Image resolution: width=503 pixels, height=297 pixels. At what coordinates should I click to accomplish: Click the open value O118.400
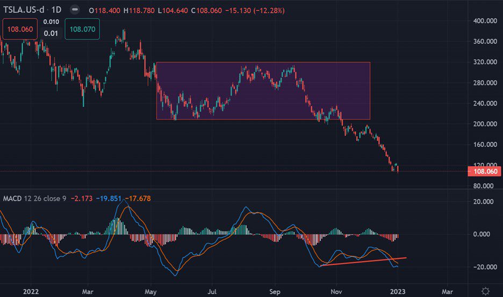click(x=105, y=11)
